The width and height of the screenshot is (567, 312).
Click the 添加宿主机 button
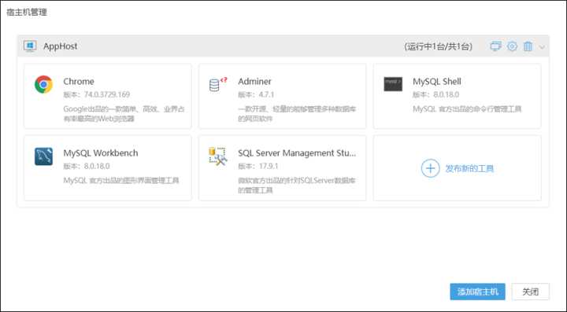coord(477,292)
